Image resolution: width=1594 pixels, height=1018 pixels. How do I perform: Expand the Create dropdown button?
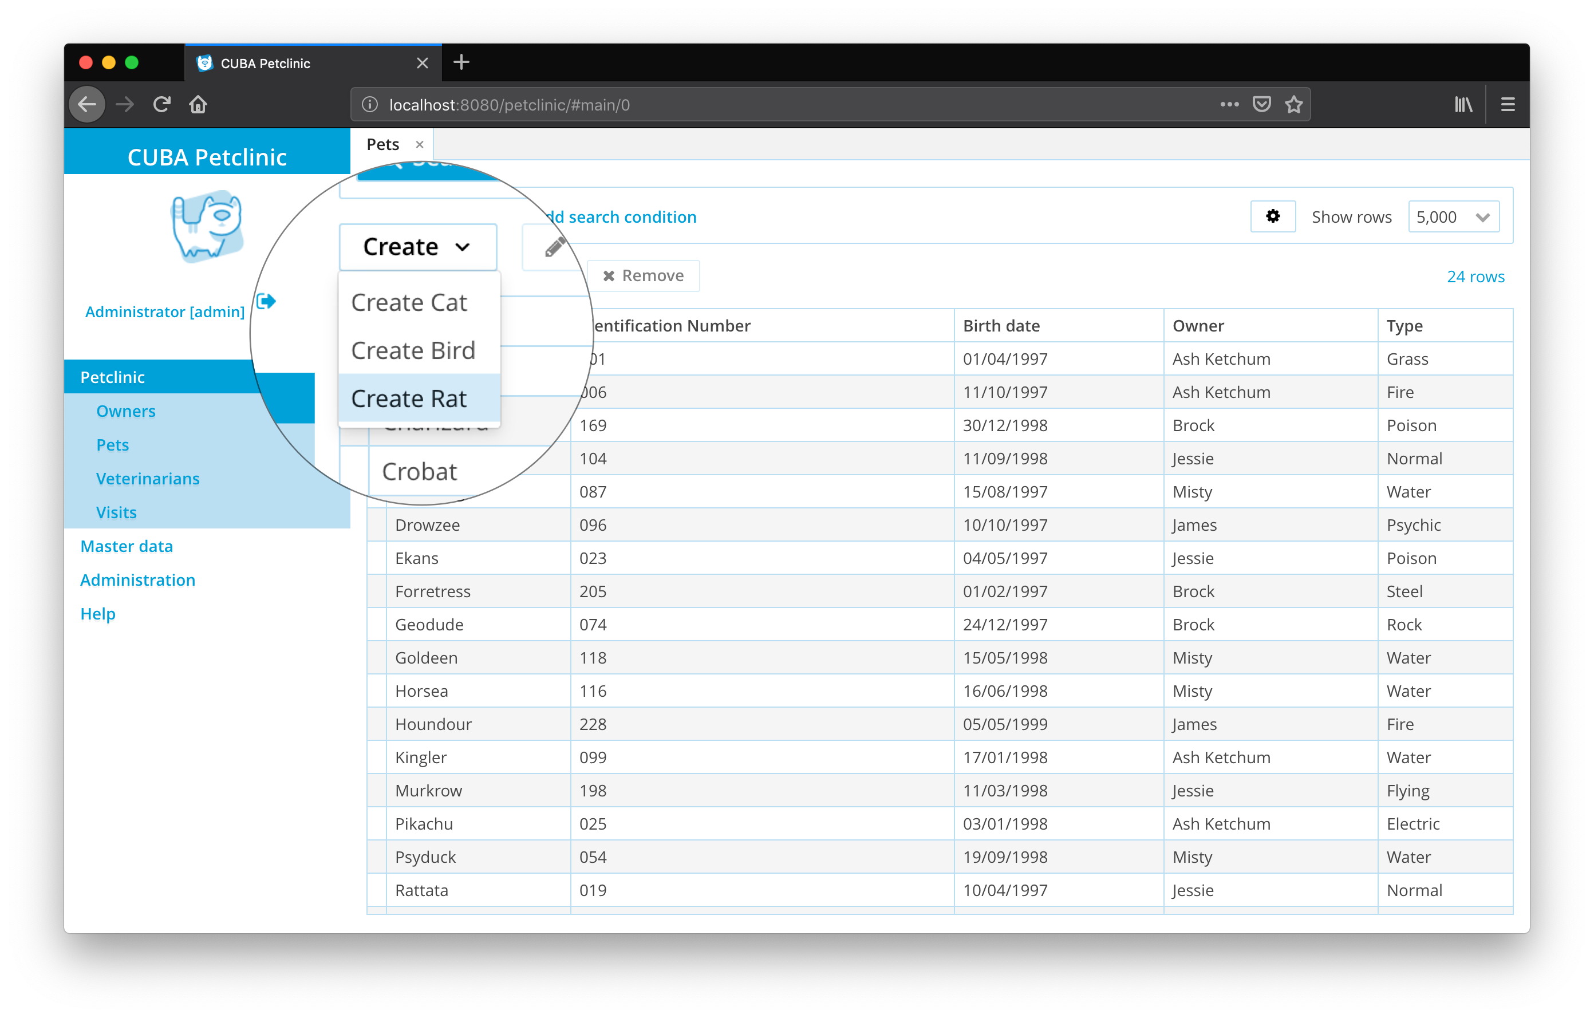click(412, 245)
